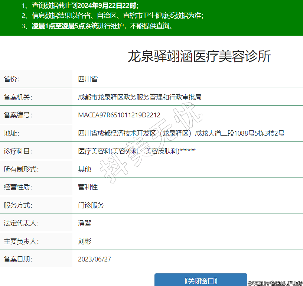This screenshot has height=286, width=303.
Task: Click the 【关闭窗口】 button
Action: (201, 280)
